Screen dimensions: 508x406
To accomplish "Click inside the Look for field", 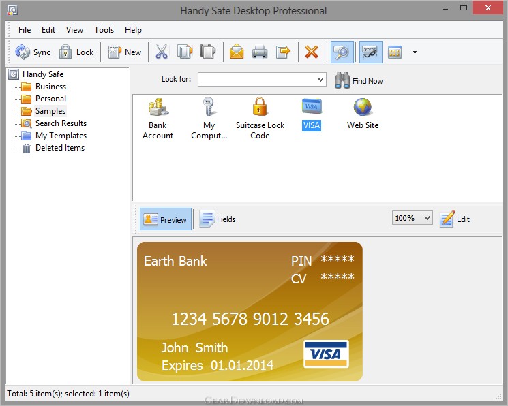I will [256, 79].
